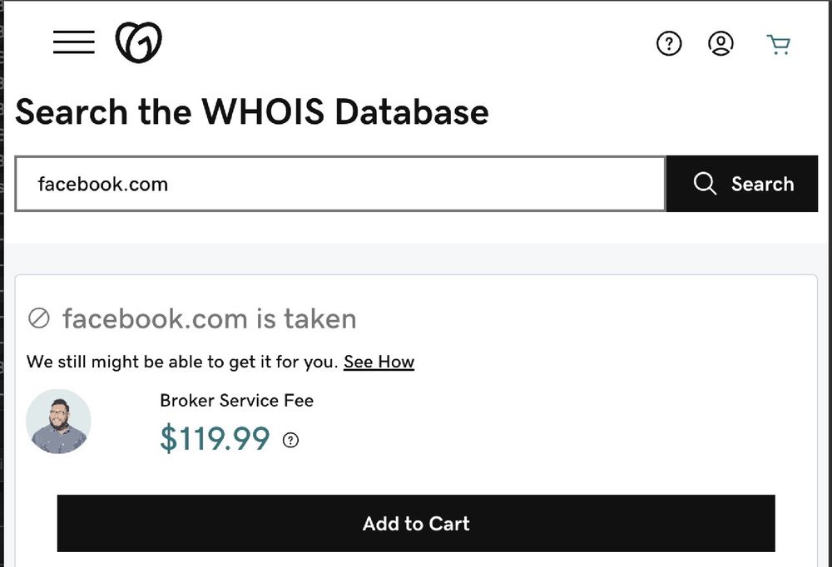View the shopping cart icon
The image size is (832, 567).
779,44
